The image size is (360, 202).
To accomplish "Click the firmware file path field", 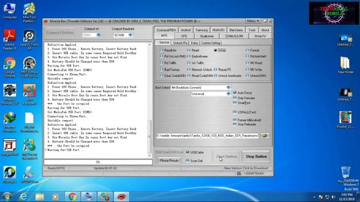I will pos(208,136).
